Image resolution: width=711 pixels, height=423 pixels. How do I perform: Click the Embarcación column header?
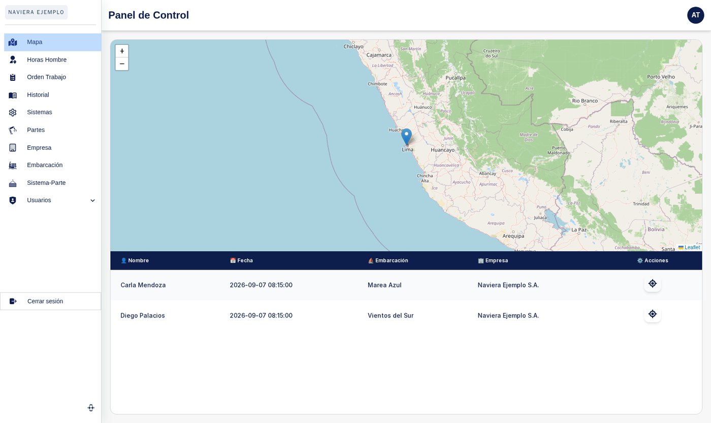(x=388, y=261)
